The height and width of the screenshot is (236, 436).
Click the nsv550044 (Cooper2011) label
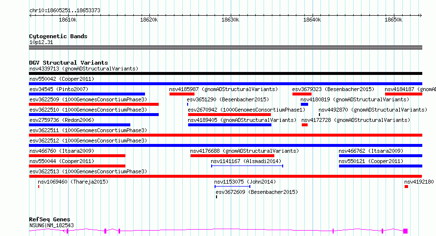click(62, 161)
